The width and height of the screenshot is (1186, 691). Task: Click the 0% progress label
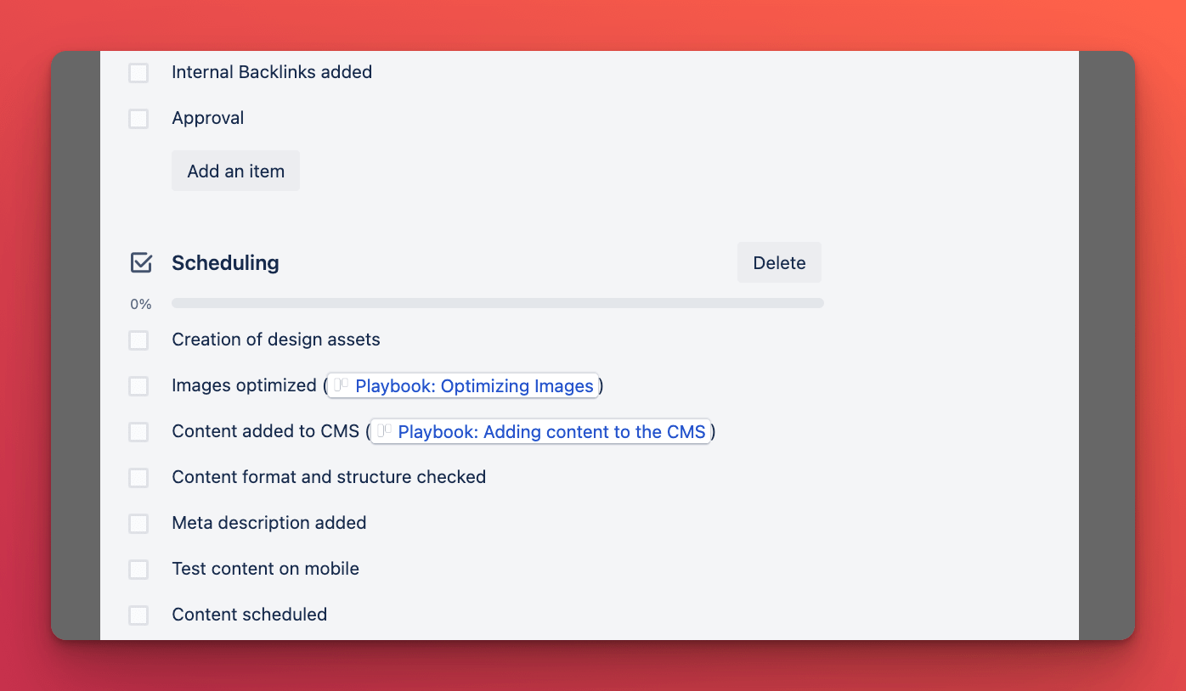[x=141, y=304]
